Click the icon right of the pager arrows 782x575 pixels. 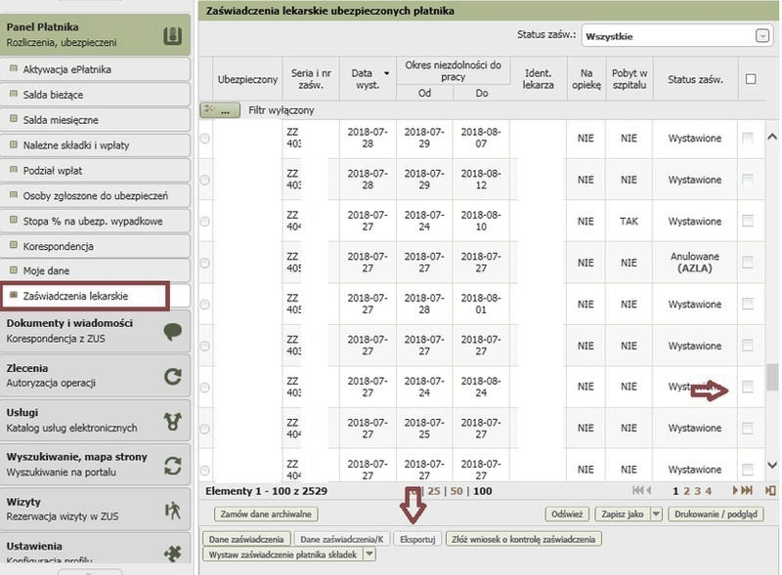[770, 490]
